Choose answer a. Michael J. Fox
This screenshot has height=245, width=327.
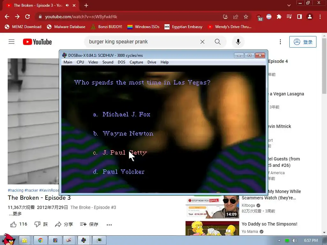point(122,115)
